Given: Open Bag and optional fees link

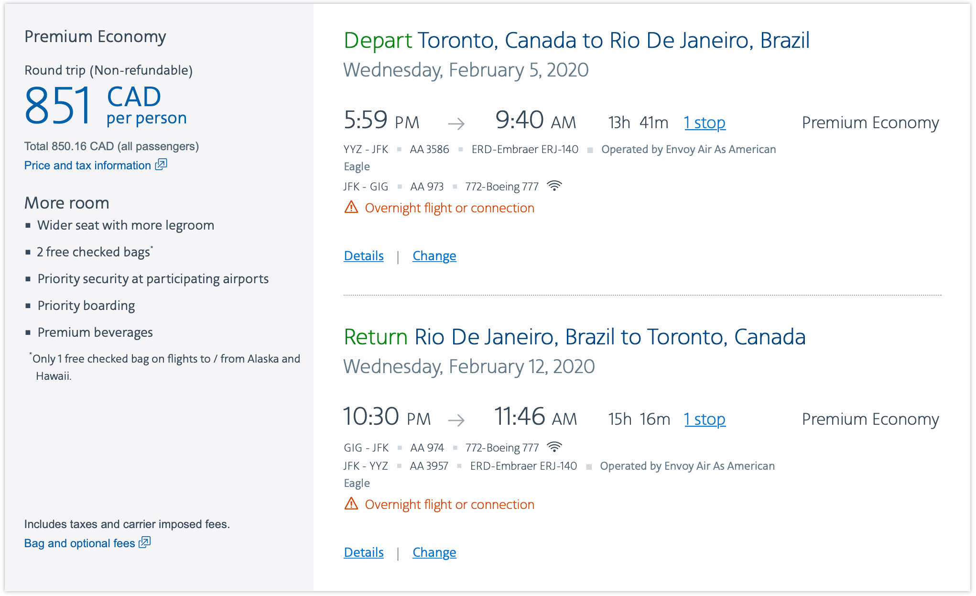Looking at the screenshot, I should [x=80, y=543].
